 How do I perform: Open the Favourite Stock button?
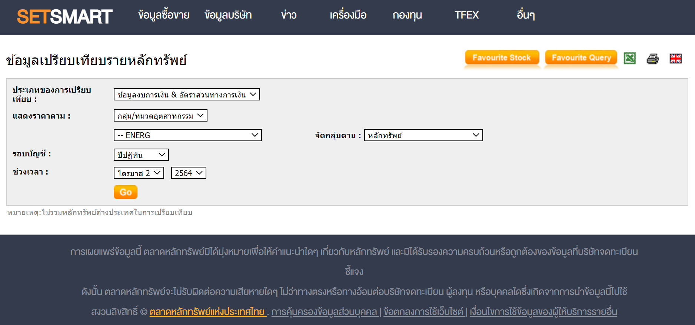click(502, 58)
